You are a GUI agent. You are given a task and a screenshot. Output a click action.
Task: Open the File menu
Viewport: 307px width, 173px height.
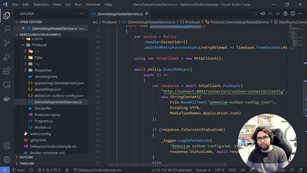[15, 4]
